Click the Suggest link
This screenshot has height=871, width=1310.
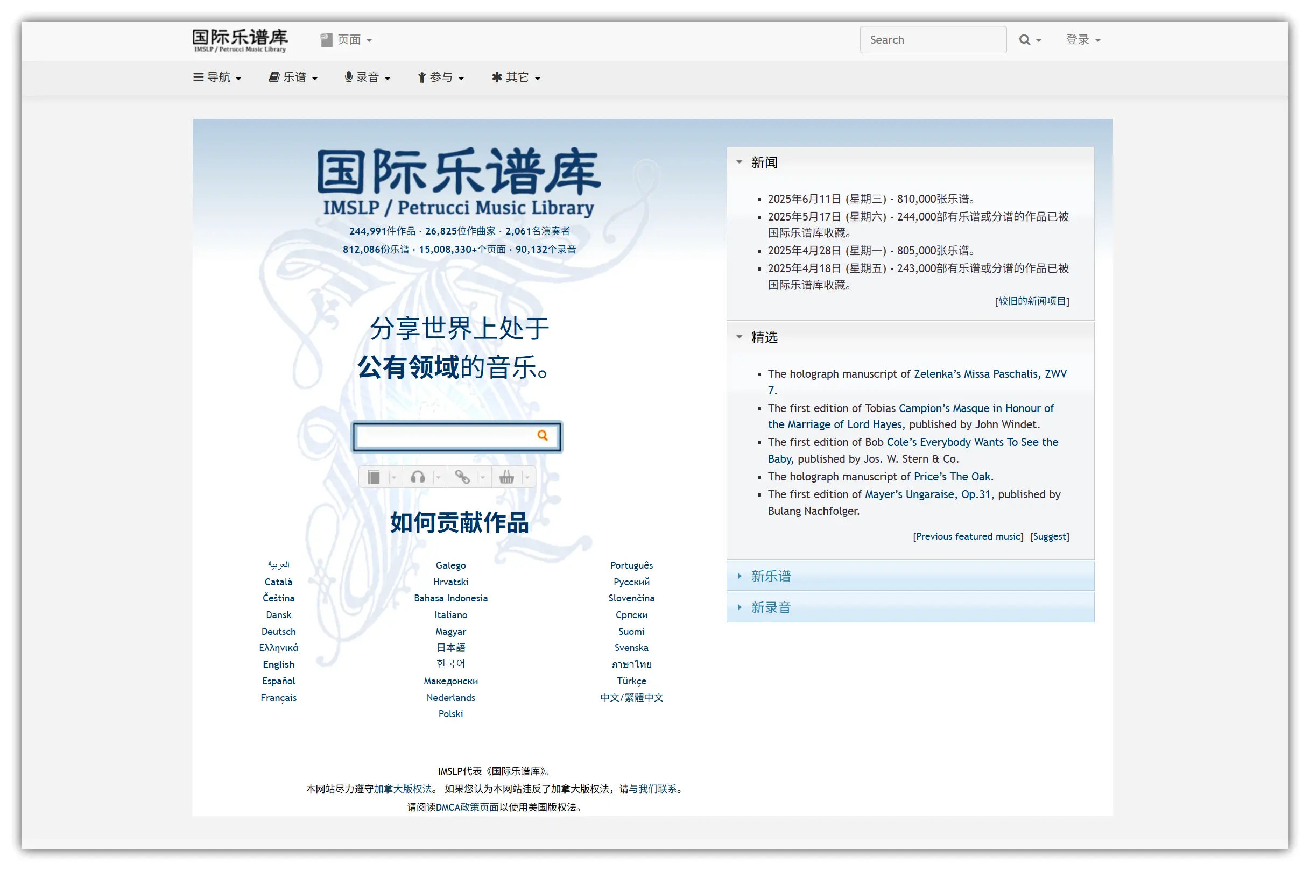[1049, 536]
